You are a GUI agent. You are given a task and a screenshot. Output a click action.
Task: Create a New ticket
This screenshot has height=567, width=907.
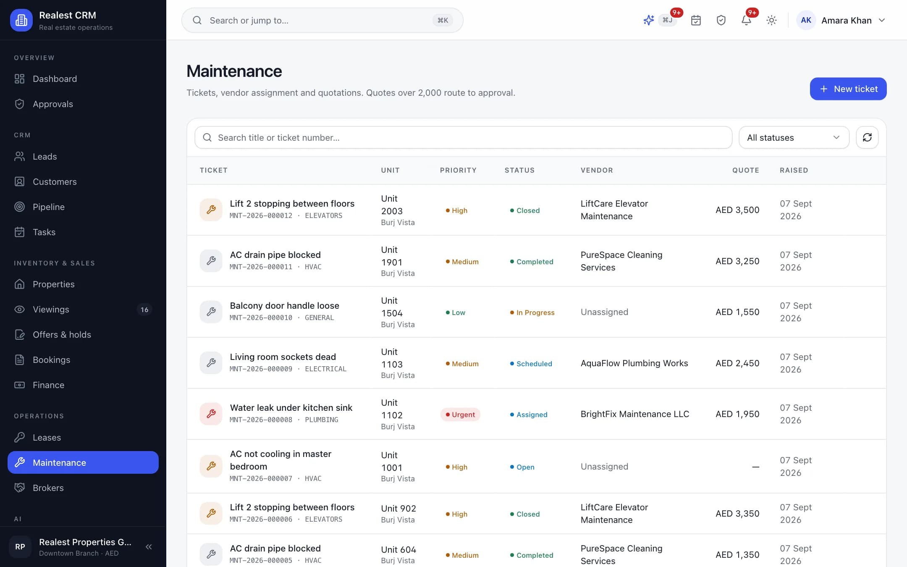(848, 89)
